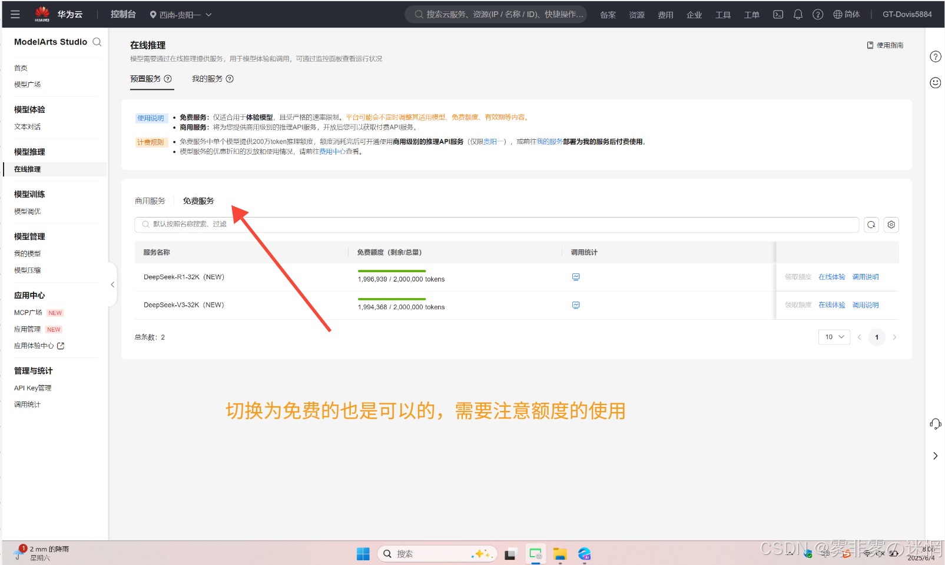Click the taskbar search box
This screenshot has width=945, height=565.
tap(437, 554)
